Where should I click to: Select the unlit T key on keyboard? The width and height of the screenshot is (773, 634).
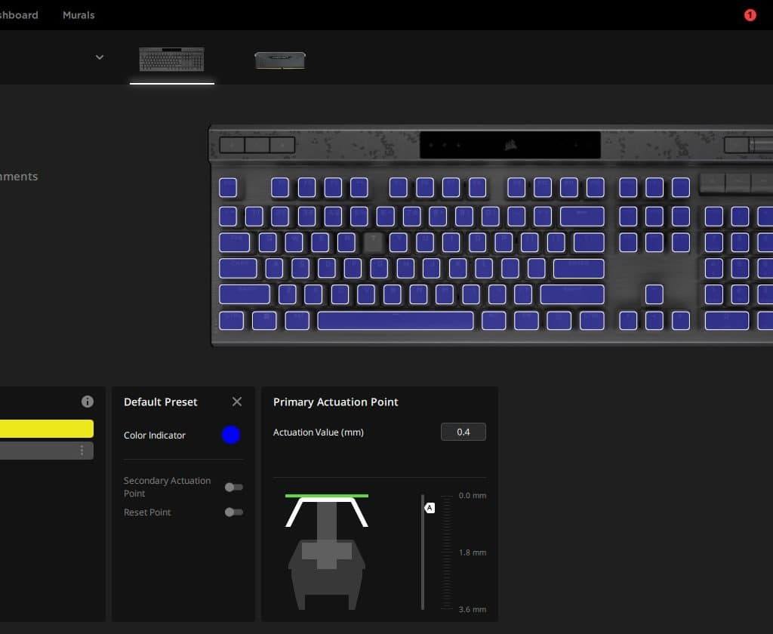[373, 242]
